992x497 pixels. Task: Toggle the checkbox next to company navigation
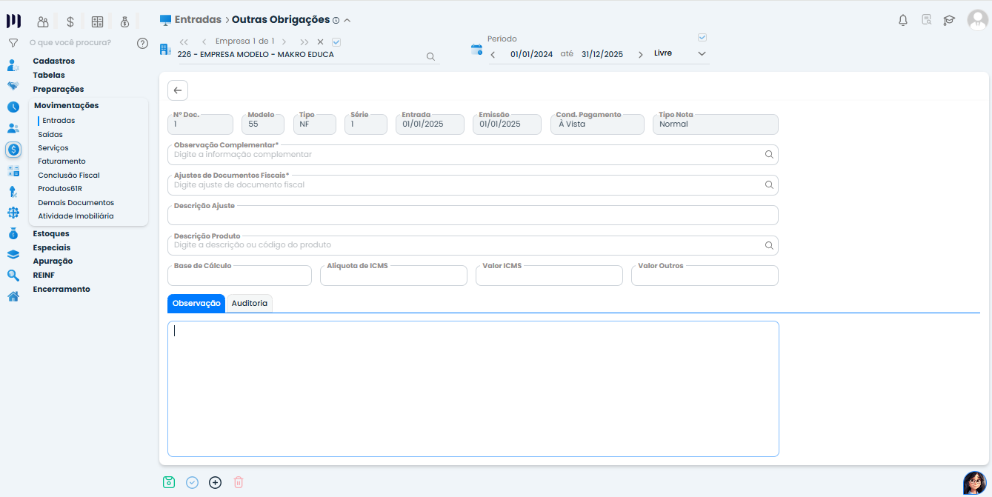coord(336,41)
